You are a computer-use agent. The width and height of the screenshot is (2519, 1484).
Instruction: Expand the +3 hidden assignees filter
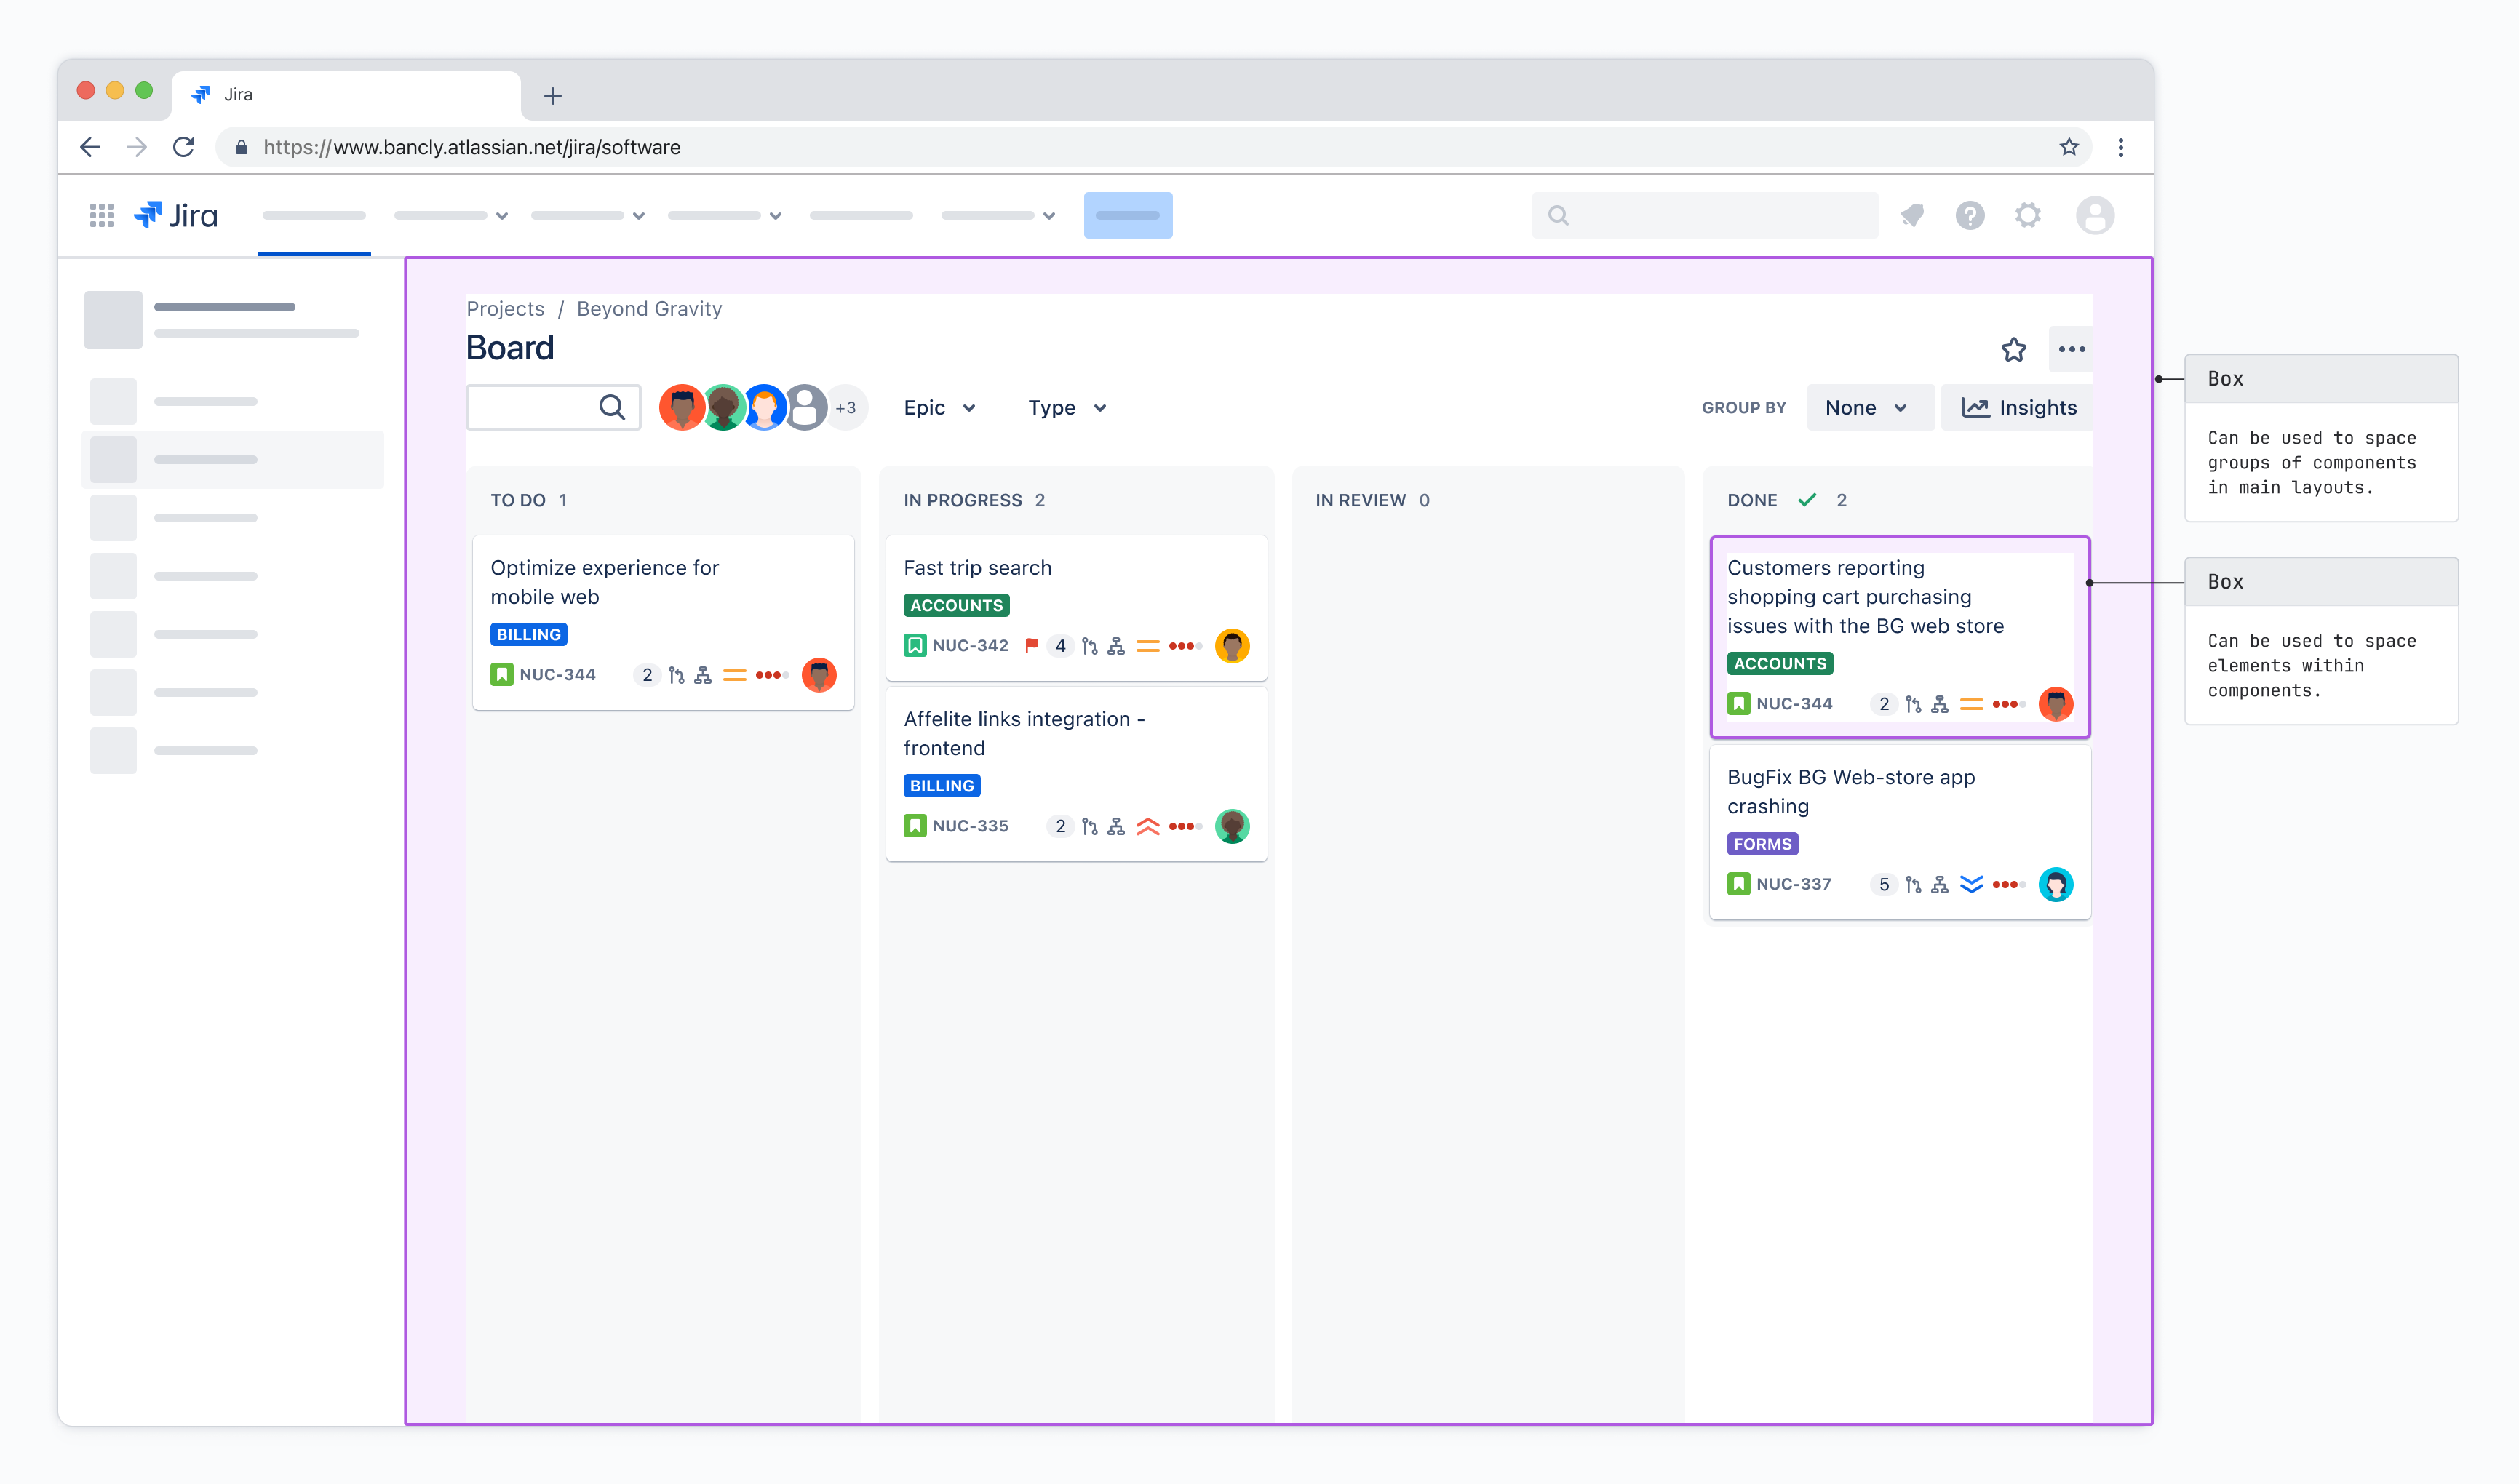[x=846, y=407]
